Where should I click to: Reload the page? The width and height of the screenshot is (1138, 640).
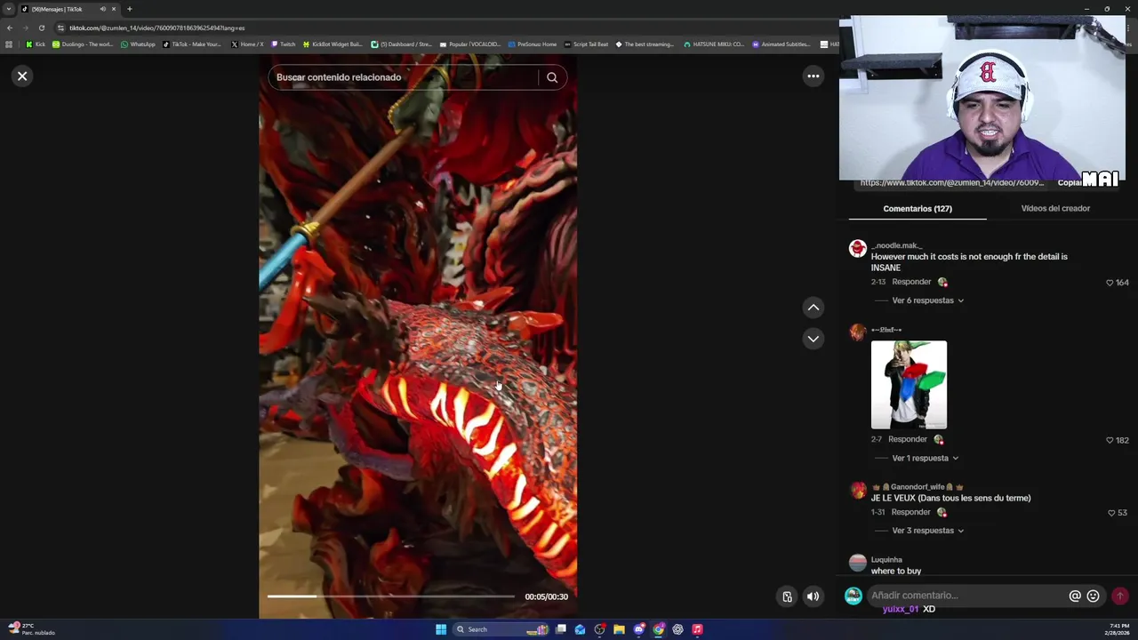(41, 28)
